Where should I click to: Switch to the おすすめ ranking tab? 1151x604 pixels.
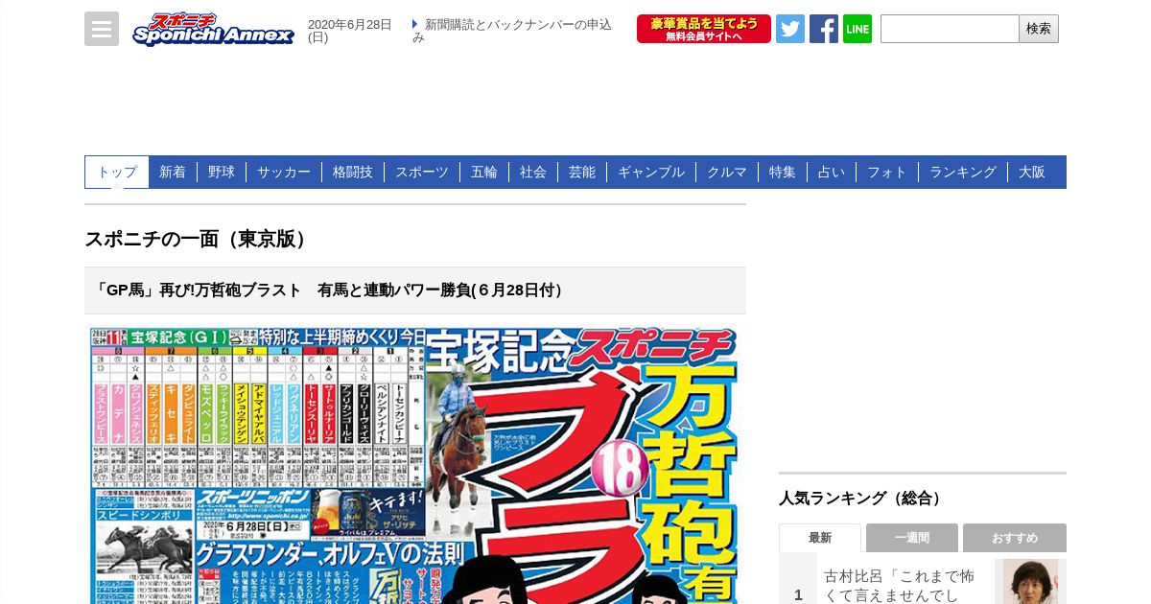point(1015,538)
